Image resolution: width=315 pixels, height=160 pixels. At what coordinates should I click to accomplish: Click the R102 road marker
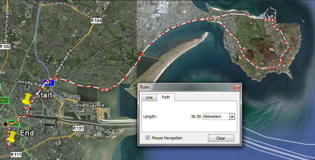pos(5,47)
